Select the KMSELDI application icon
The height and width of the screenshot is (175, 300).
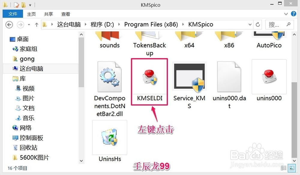pyautogui.click(x=149, y=77)
